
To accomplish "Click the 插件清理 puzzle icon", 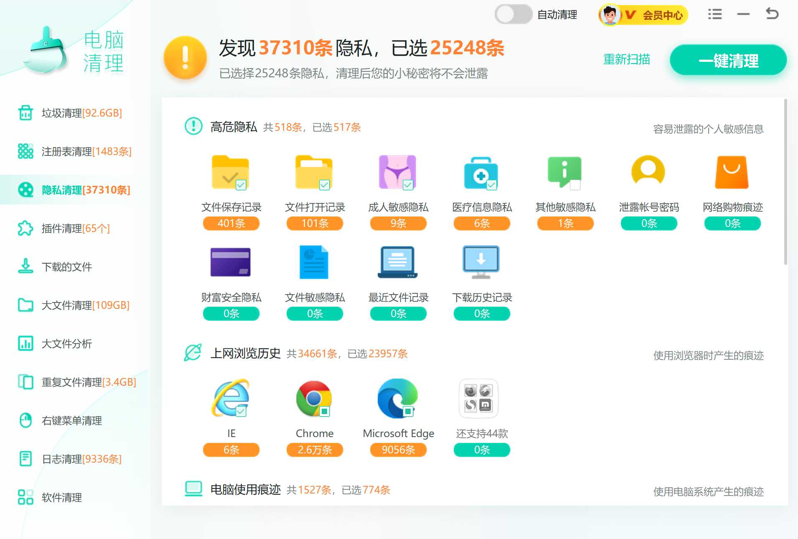I will 25,229.
